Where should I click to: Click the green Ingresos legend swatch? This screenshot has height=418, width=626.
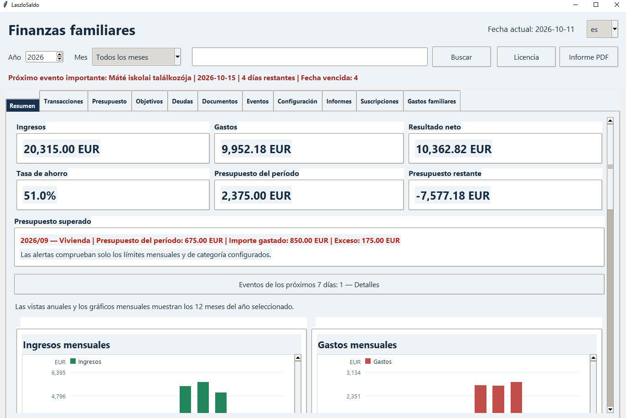point(73,361)
